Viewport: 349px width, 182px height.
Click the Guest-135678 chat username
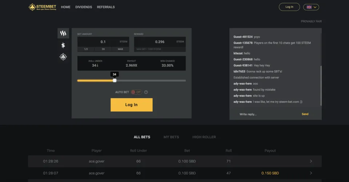click(243, 43)
